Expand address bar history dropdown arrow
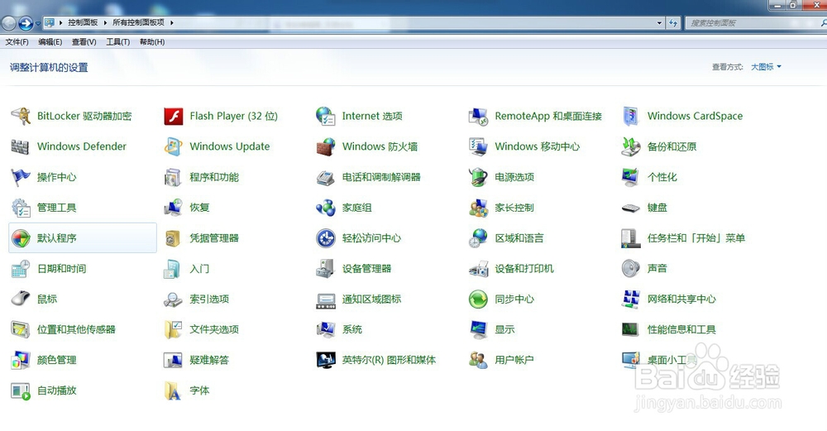This screenshot has width=827, height=431. (659, 22)
